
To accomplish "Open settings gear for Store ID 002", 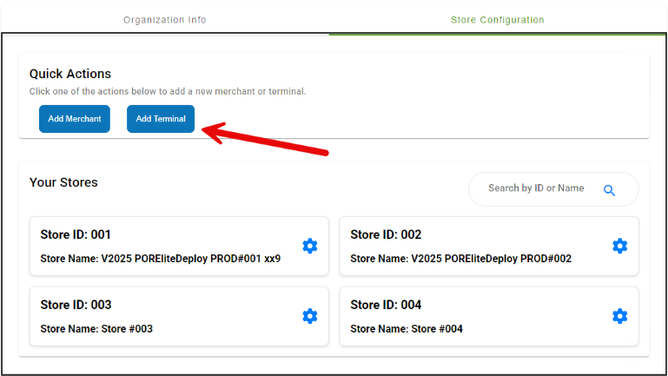I will coord(619,246).
